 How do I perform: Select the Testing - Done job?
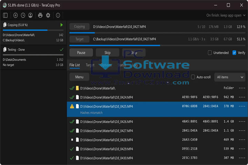click(33, 57)
